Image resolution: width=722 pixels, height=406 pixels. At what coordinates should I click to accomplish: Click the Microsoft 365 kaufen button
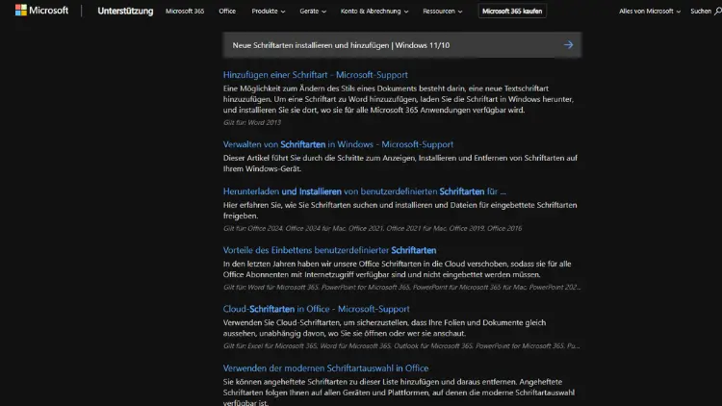coord(512,11)
